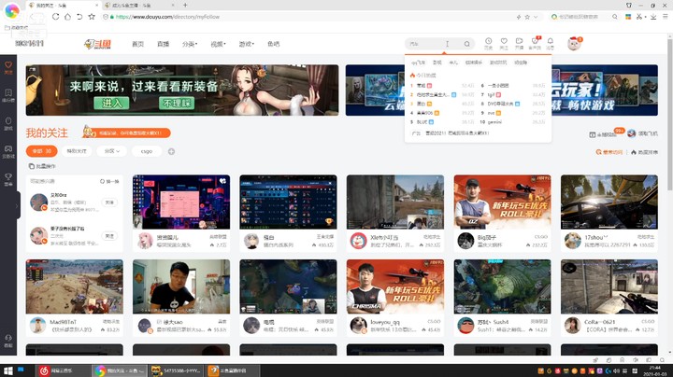Expand the 分类 menu in the header
673x377 pixels.
coord(189,44)
